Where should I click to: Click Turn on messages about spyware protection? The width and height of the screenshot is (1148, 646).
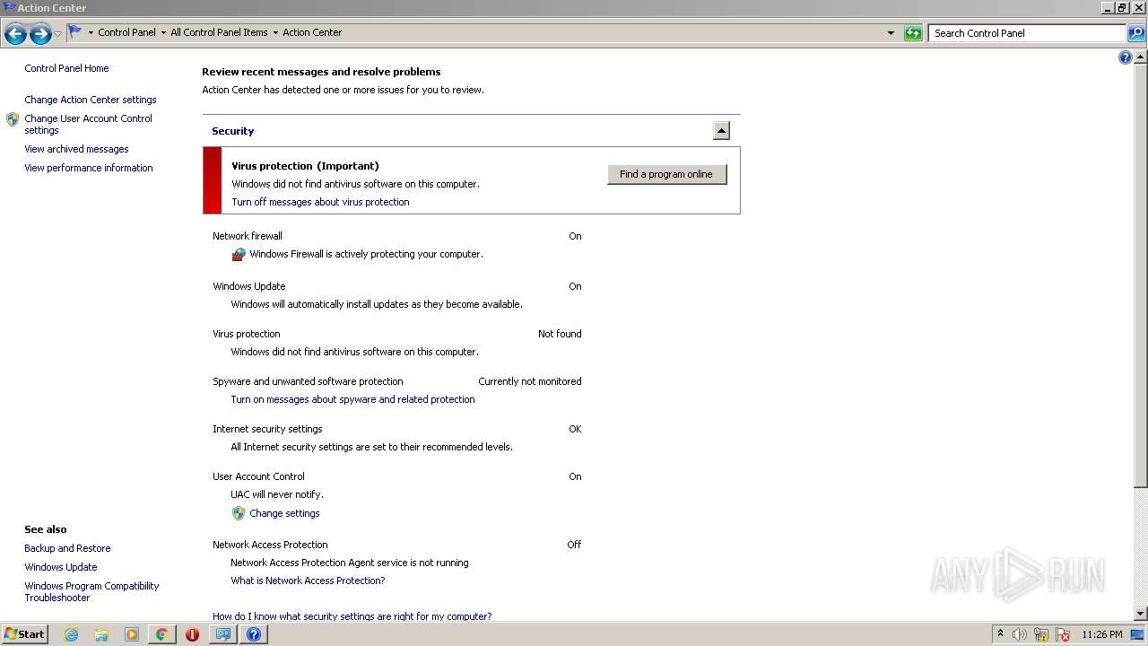tap(352, 399)
